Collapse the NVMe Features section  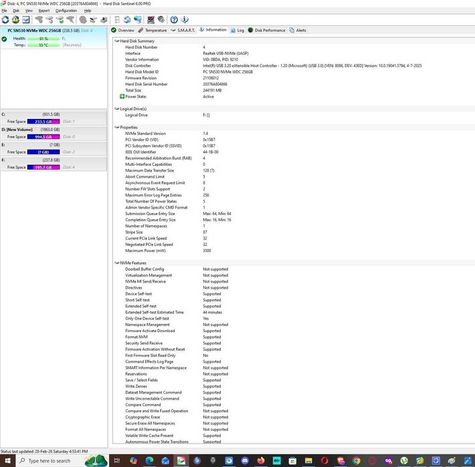(116, 263)
